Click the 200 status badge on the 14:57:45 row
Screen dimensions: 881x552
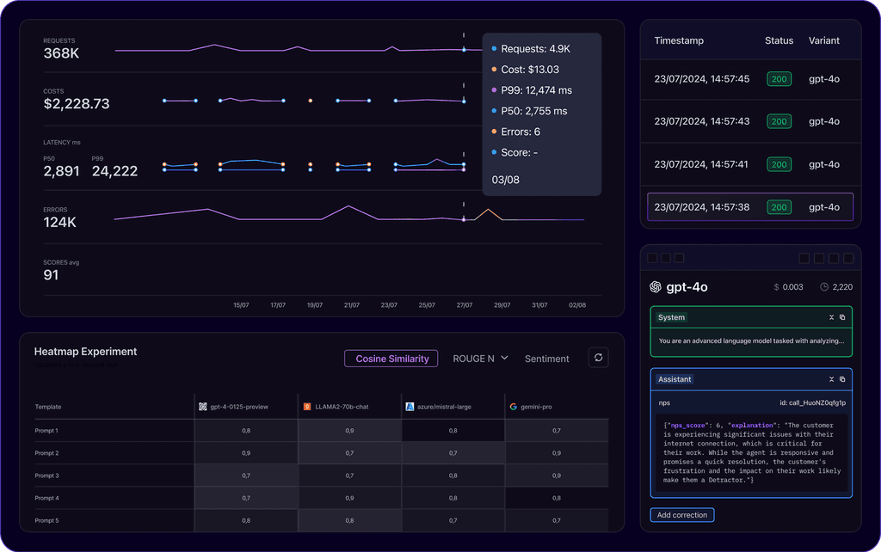click(779, 78)
